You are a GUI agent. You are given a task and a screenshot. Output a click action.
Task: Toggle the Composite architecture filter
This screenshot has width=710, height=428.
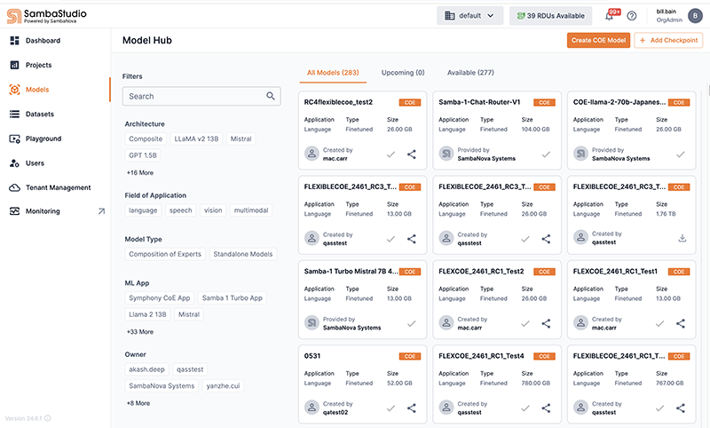(146, 139)
